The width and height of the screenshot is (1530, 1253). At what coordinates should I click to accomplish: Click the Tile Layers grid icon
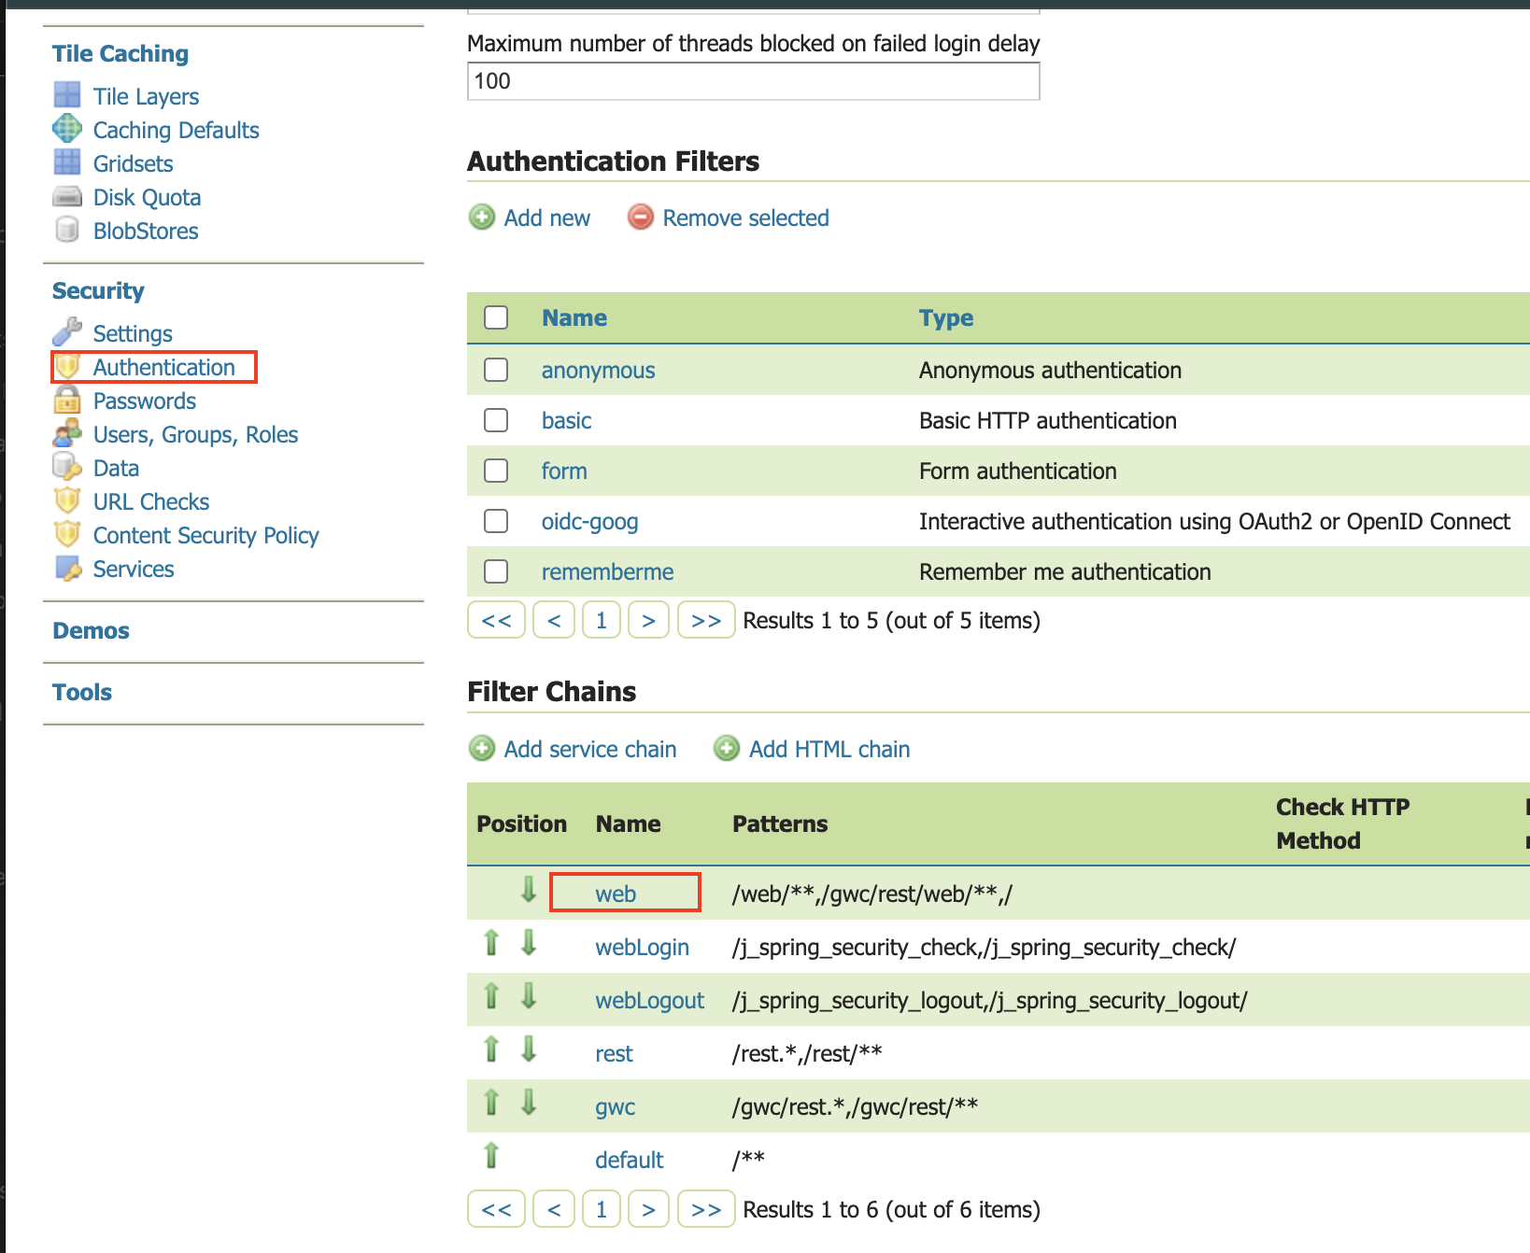coord(67,95)
